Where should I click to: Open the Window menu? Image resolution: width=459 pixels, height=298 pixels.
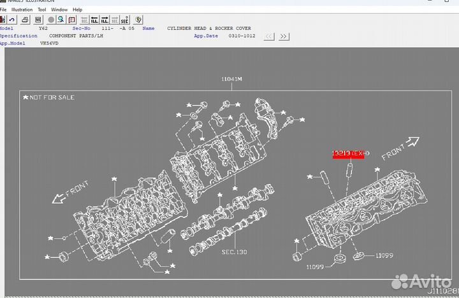pyautogui.click(x=59, y=10)
